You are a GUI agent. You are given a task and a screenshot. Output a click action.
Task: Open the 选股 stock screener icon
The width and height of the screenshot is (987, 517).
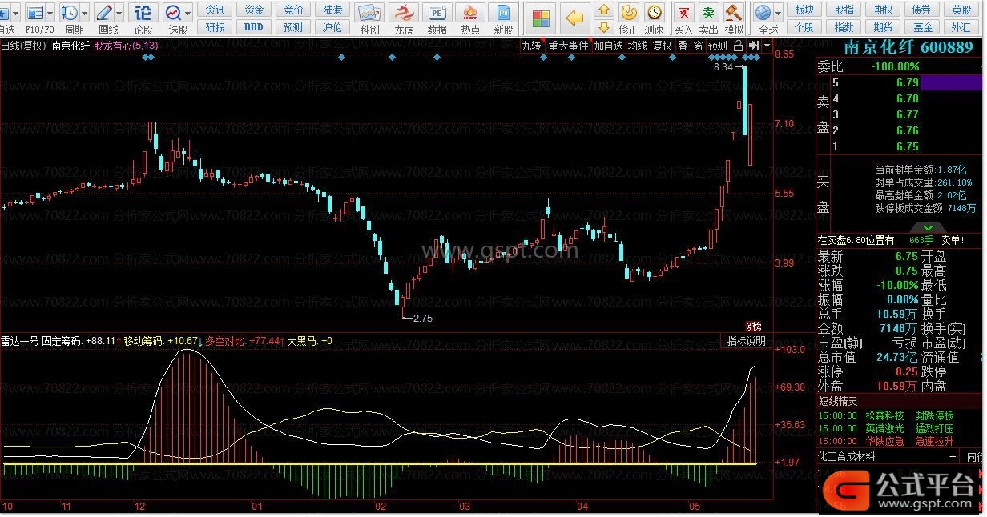click(174, 13)
